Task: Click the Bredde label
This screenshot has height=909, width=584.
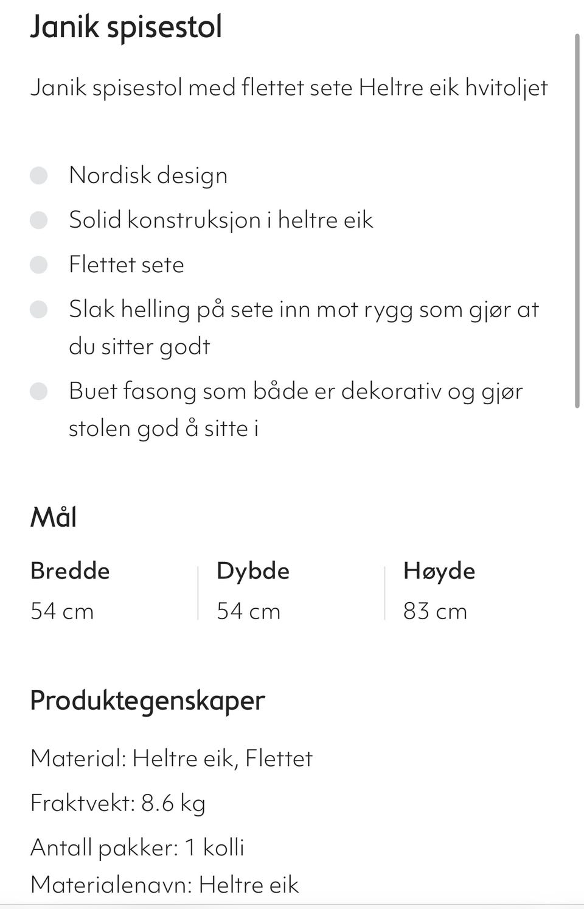Action: coord(70,571)
